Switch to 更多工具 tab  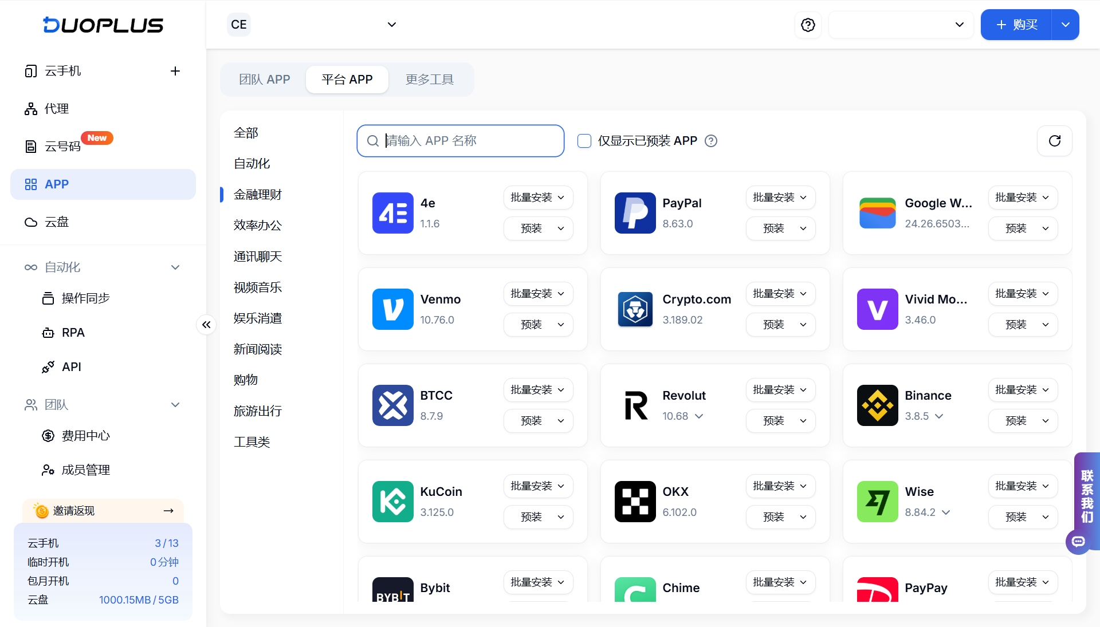pos(430,80)
